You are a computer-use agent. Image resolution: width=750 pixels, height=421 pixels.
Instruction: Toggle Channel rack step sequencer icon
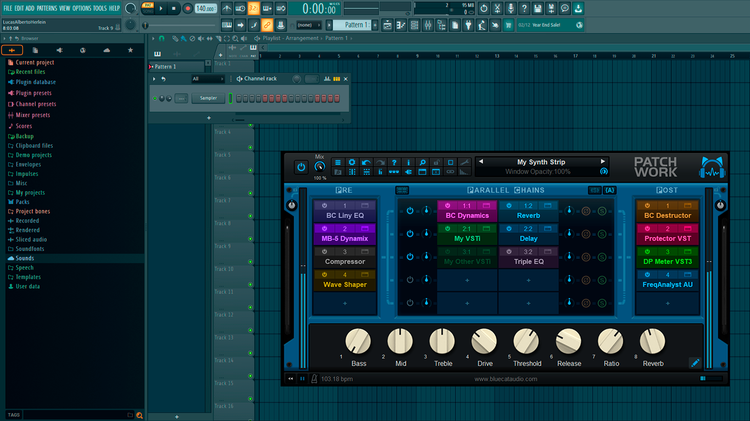337,79
